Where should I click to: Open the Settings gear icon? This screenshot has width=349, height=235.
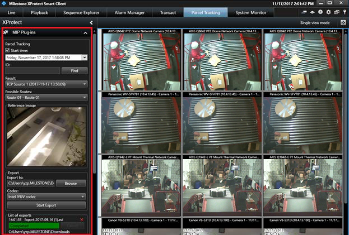tap(328, 12)
